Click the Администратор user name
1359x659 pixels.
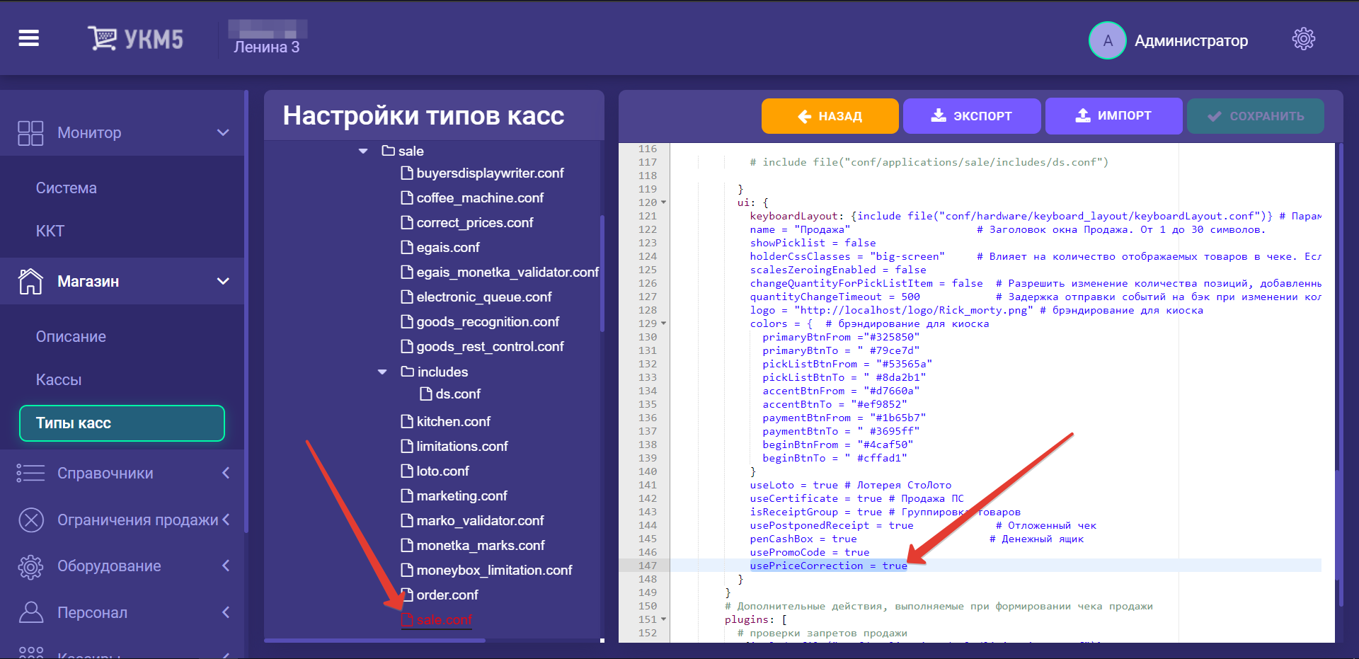tap(1191, 41)
